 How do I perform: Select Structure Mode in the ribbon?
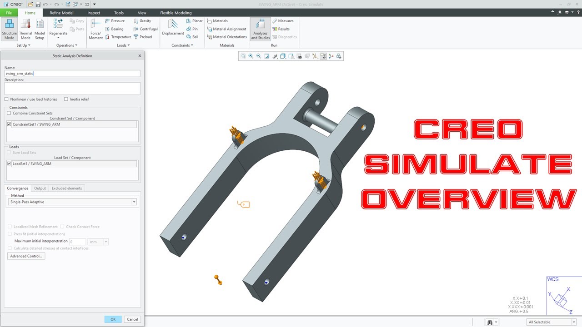[x=9, y=30]
